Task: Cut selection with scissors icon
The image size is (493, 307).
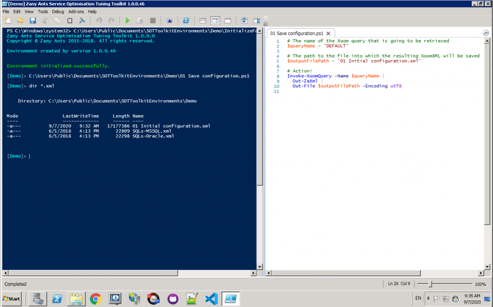Action: (x=45, y=21)
